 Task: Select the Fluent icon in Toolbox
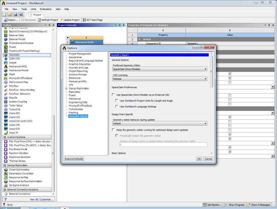6,47
